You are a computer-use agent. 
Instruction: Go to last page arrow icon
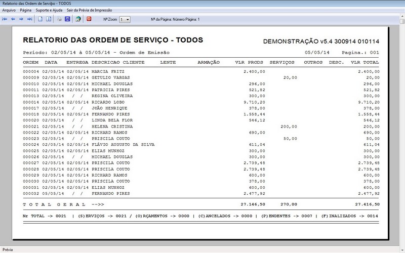(x=29, y=19)
